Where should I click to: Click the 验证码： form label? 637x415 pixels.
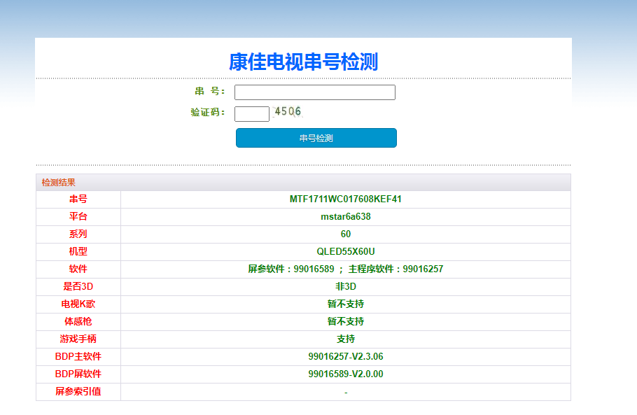tap(208, 112)
